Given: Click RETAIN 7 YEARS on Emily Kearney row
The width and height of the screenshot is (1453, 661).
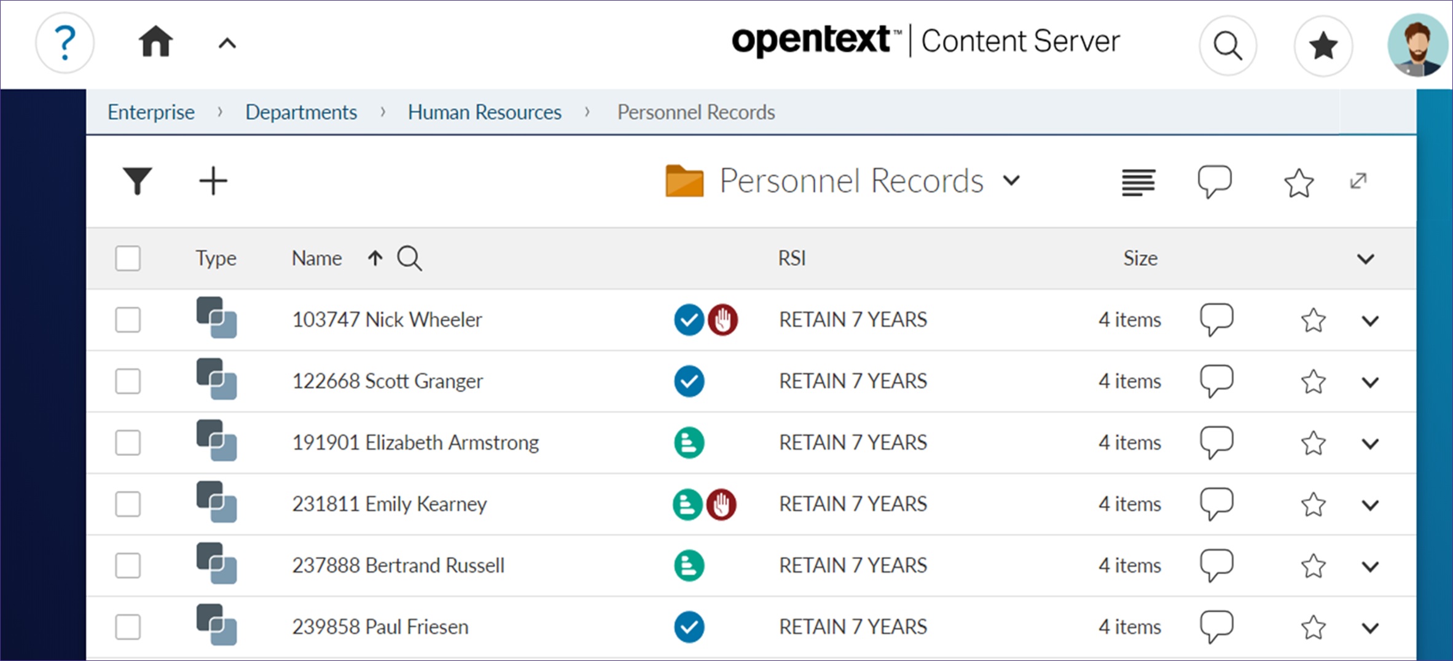Looking at the screenshot, I should pyautogui.click(x=853, y=504).
